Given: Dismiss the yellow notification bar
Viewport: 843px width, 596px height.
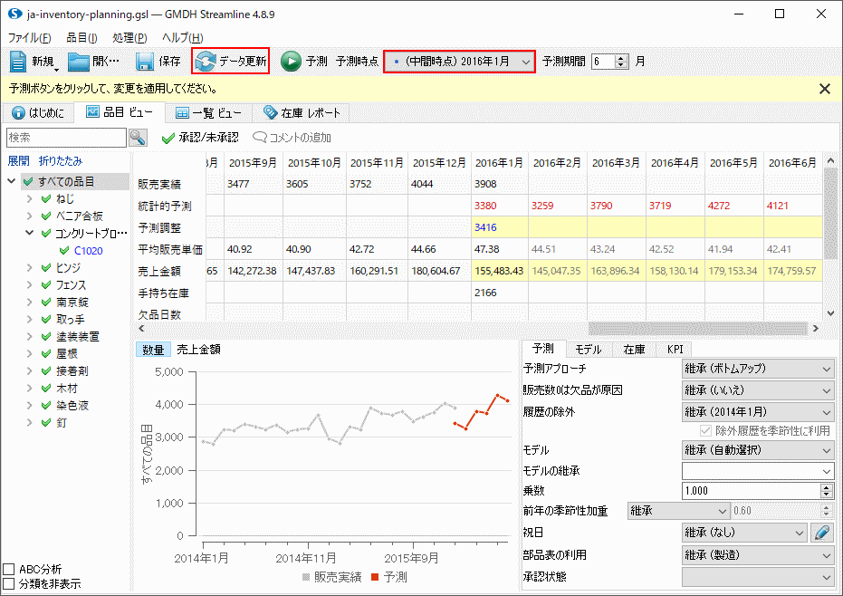Looking at the screenshot, I should point(824,89).
